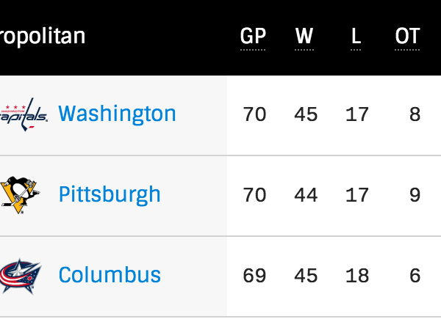Open the Pittsburgh team link

(109, 194)
